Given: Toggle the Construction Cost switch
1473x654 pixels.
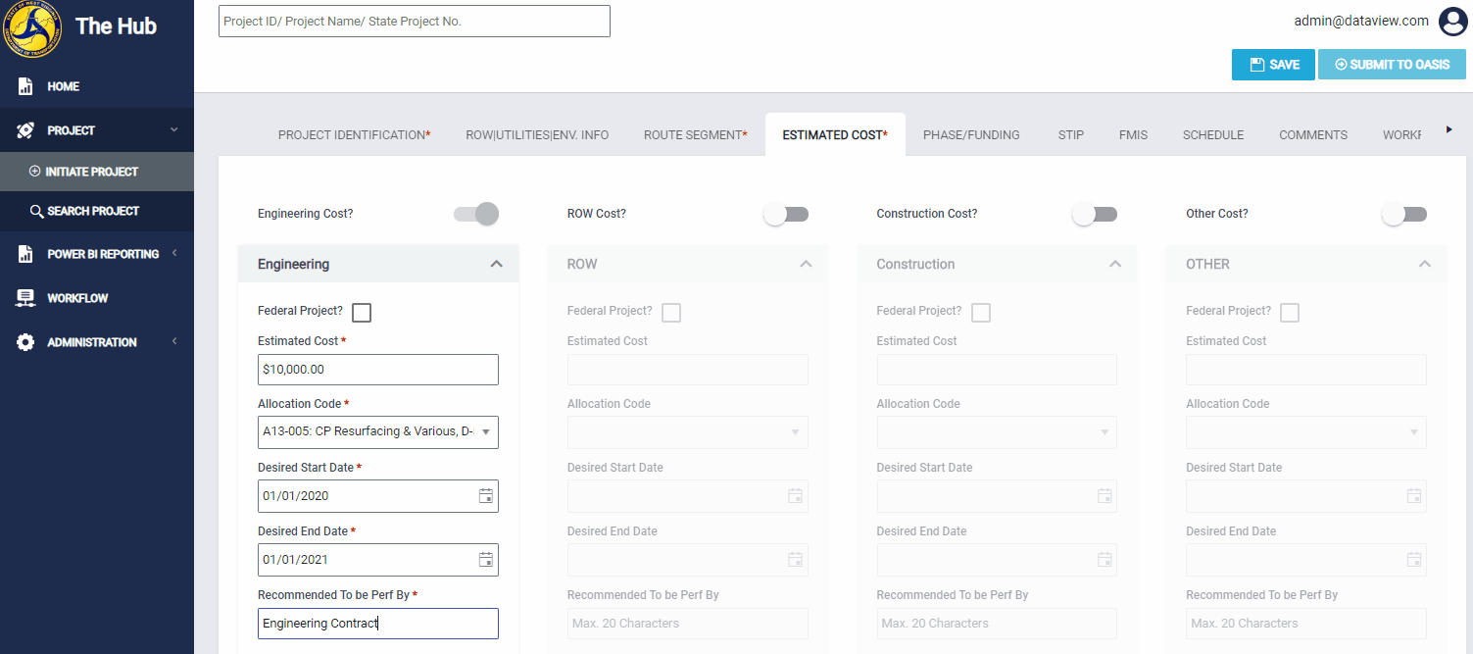Looking at the screenshot, I should (1095, 214).
